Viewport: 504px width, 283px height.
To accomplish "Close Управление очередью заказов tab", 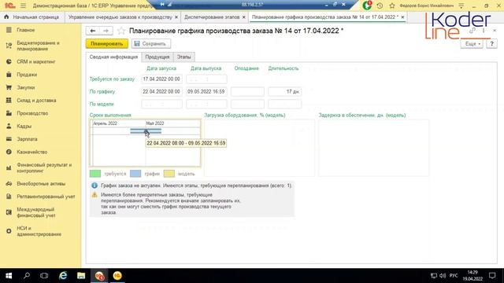I will [176, 17].
